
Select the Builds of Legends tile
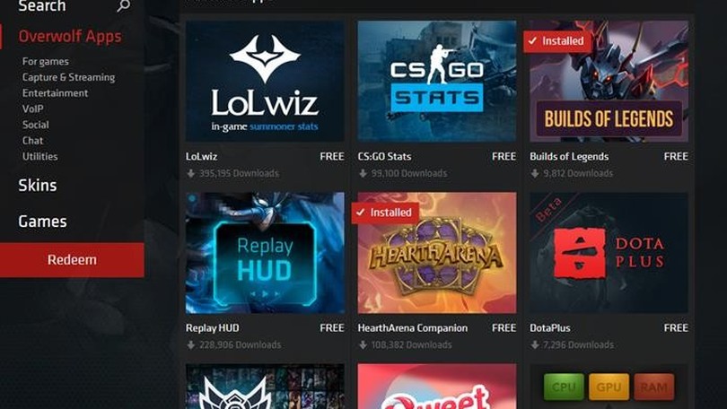point(609,81)
